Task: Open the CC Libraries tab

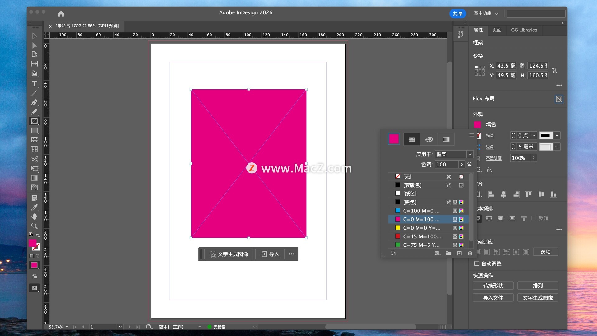Action: coord(524,30)
